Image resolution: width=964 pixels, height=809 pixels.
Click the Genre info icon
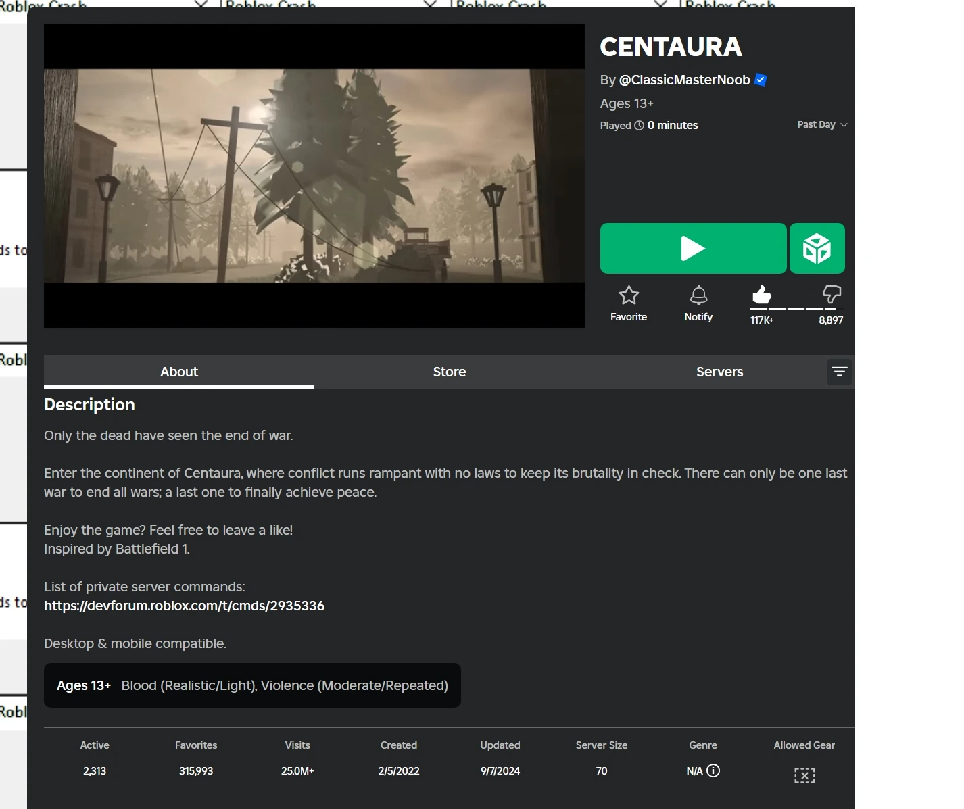(x=715, y=770)
